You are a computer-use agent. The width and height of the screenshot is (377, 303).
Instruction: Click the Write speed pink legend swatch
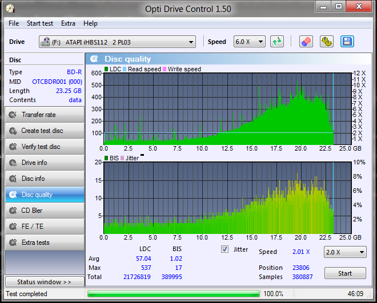click(165, 69)
